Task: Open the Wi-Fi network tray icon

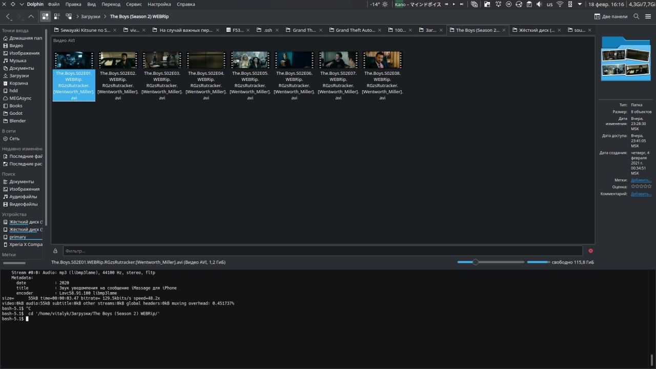Action: coord(560,4)
